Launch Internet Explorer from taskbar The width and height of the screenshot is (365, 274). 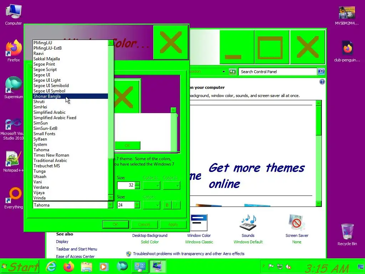click(x=51, y=267)
